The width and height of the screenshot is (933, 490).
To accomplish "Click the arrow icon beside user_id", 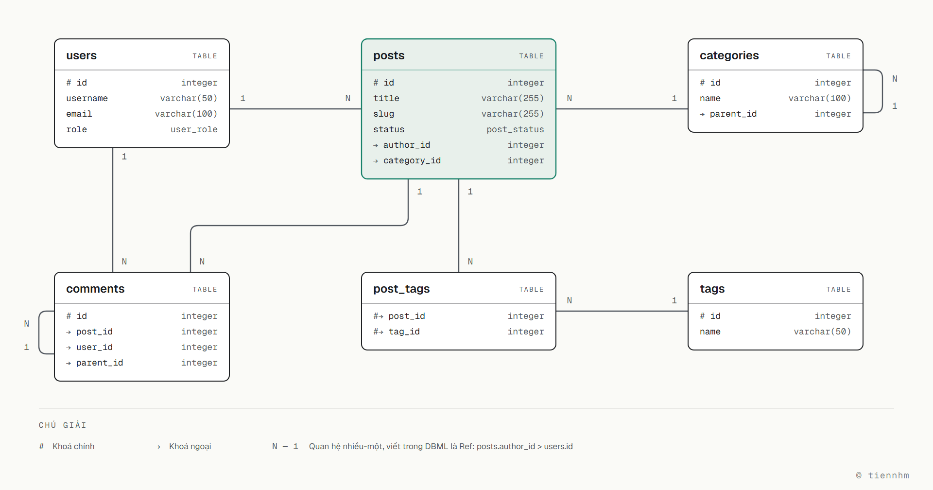I will pyautogui.click(x=69, y=348).
